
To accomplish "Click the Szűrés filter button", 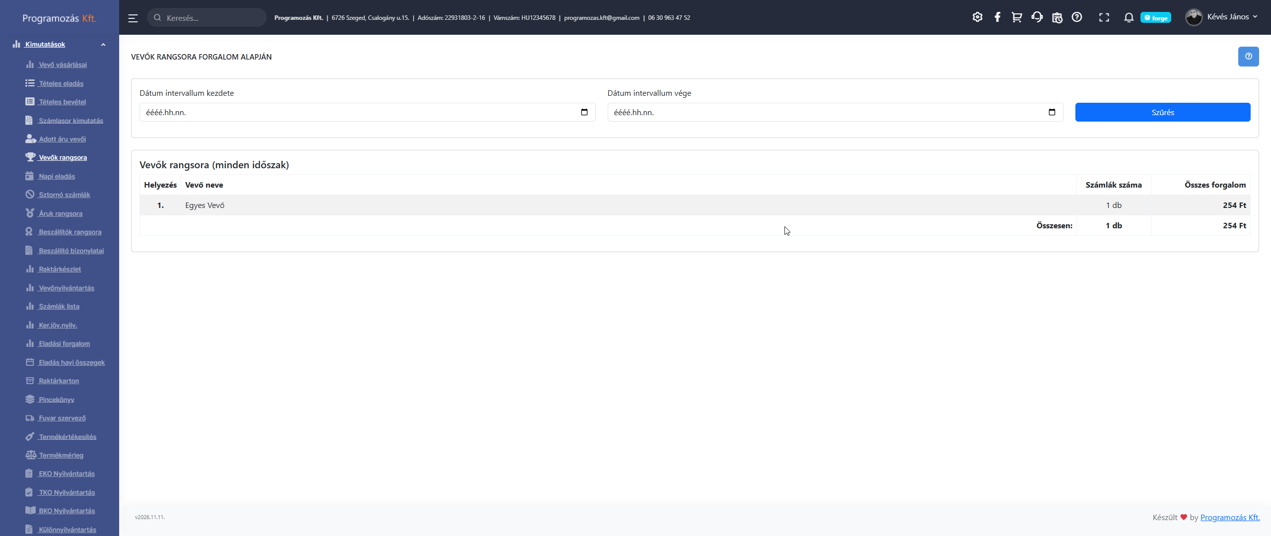I will point(1162,112).
